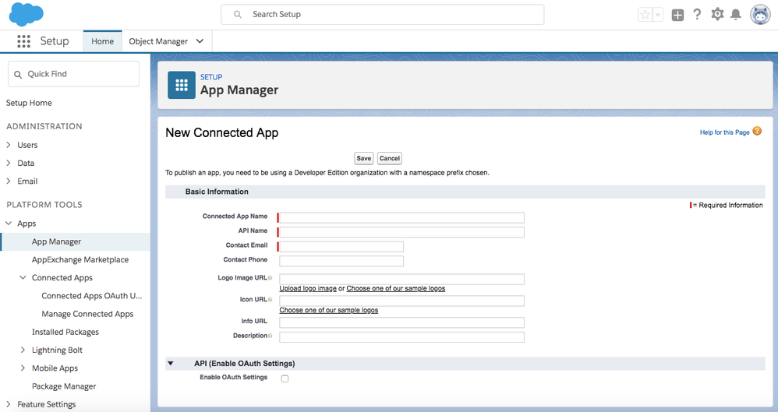778x412 pixels.
Task: Switch to the Home tab
Action: click(x=102, y=41)
